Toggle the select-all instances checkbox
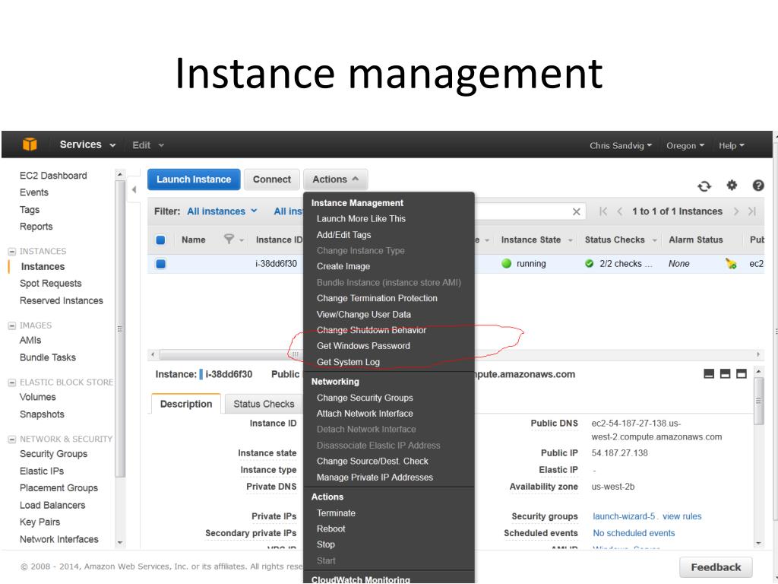Screen dimensions: 778x584 click(x=161, y=240)
